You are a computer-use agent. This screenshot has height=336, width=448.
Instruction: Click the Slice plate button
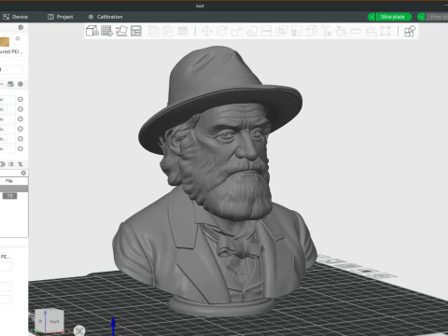tap(394, 17)
